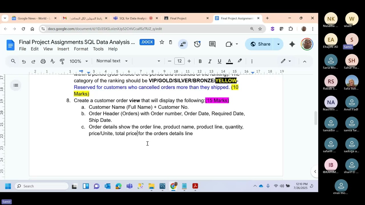The height and width of the screenshot is (205, 365).
Task: Click the document title text
Action: [x=77, y=42]
